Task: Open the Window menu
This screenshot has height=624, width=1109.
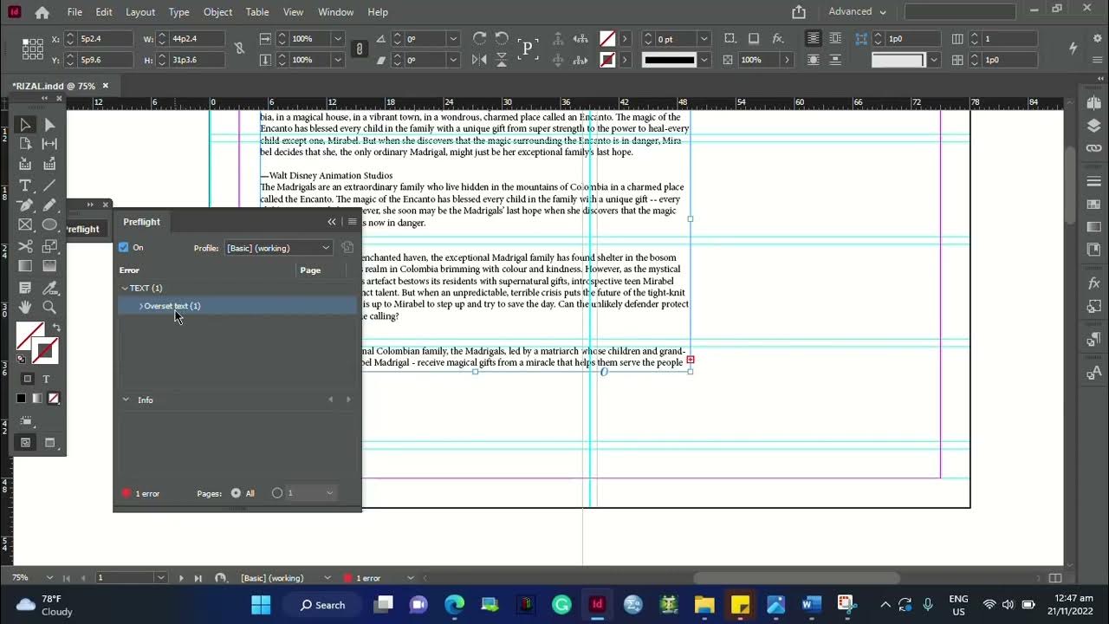Action: coord(335,12)
